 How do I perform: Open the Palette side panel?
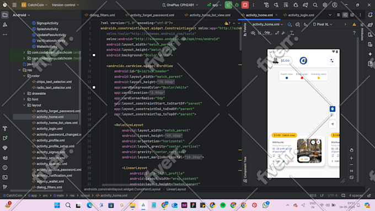click(x=245, y=30)
